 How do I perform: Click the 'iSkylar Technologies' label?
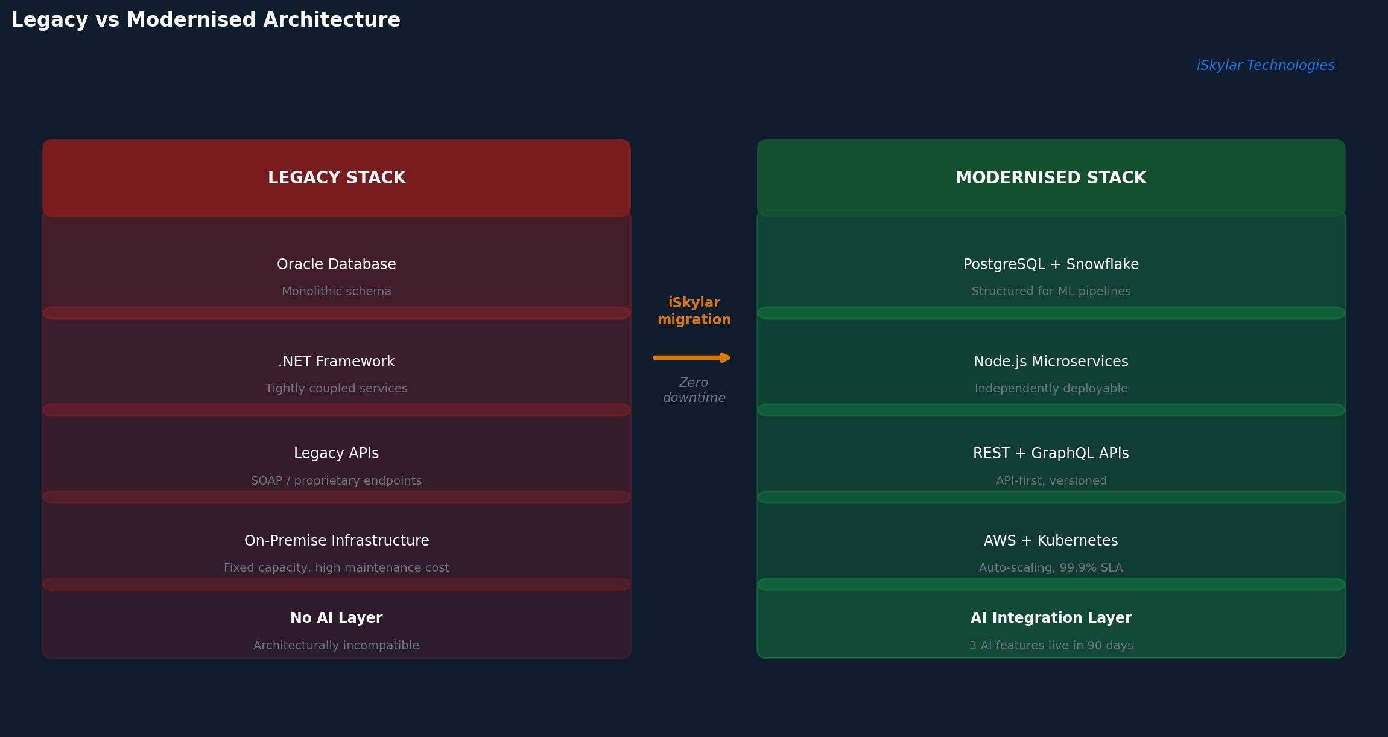click(1266, 66)
